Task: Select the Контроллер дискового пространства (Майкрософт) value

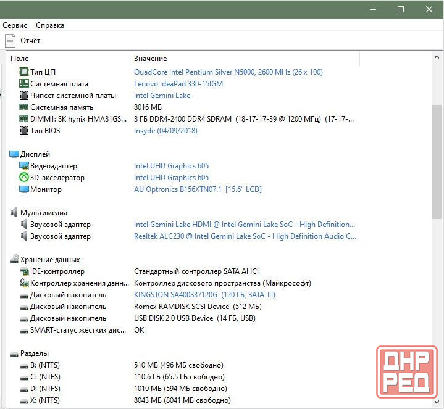Action: tap(222, 283)
